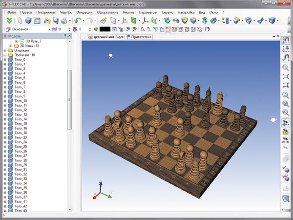Click the double red check cube icon
293x220 pixels.
286,177
